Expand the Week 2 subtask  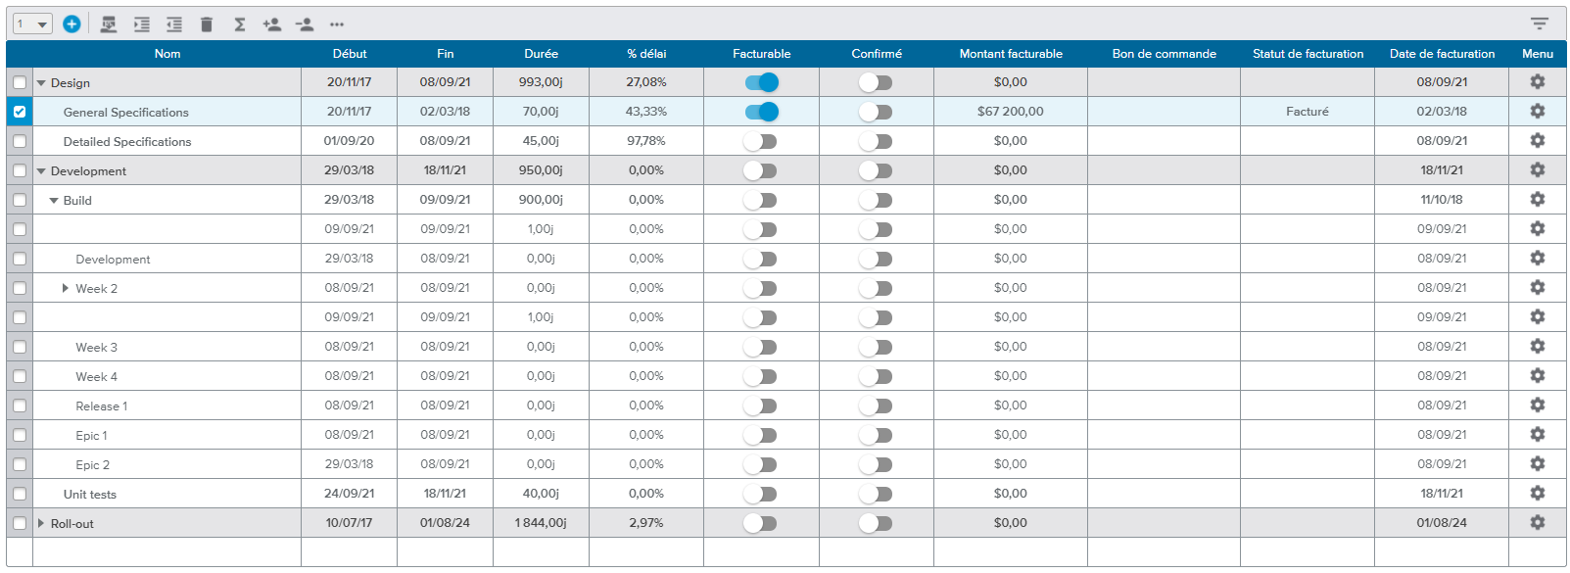65,288
